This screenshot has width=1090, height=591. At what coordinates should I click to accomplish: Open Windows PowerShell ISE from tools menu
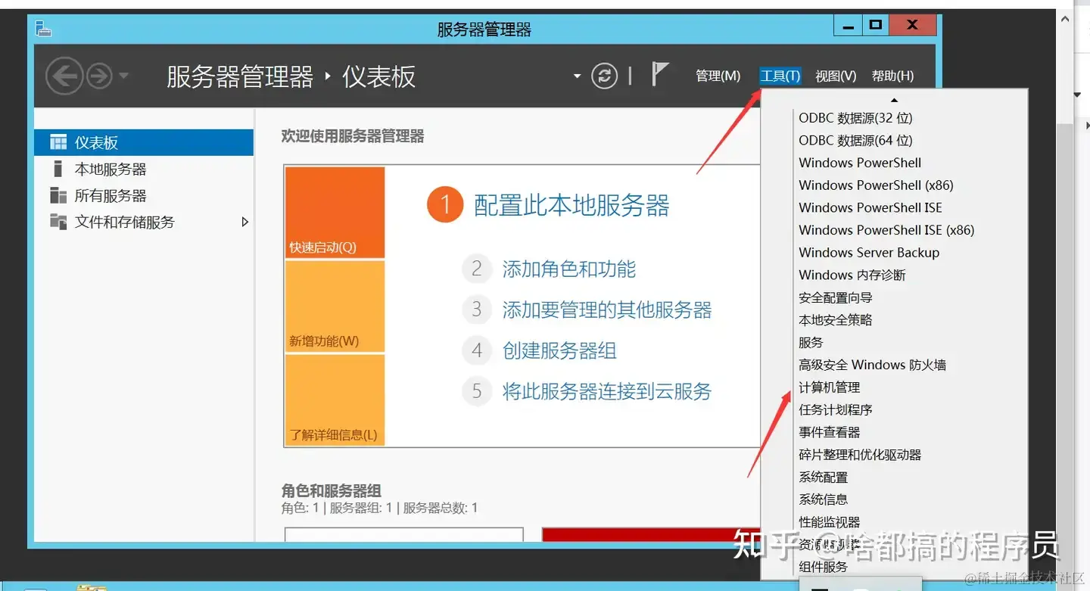coord(870,207)
